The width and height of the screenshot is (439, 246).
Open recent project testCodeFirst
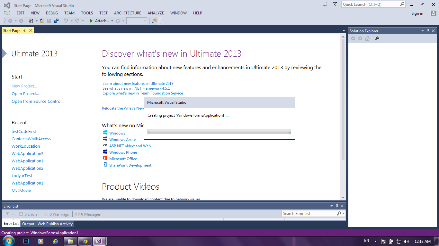(24, 132)
